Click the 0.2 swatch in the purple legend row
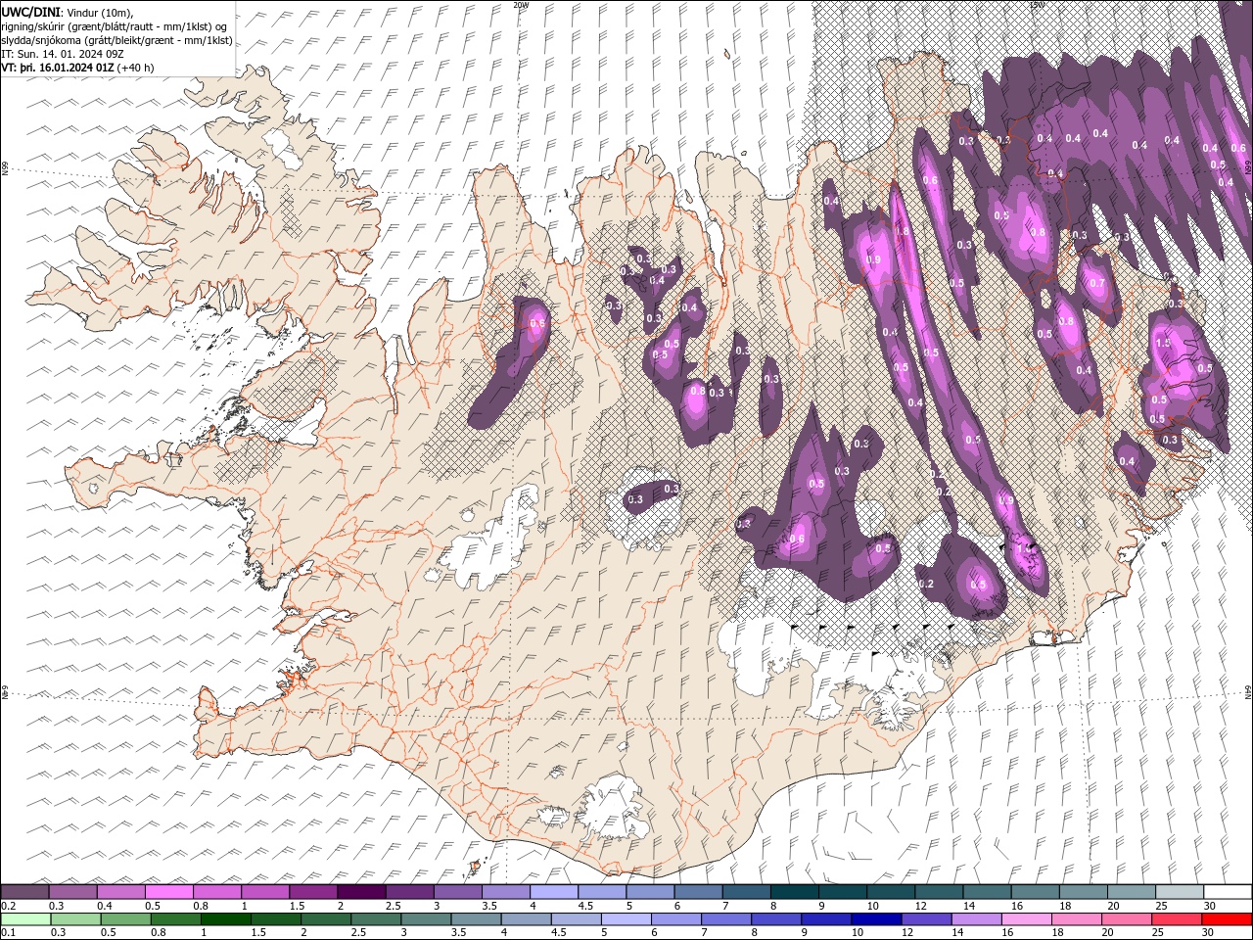Image resolution: width=1253 pixels, height=940 pixels. coord(24,892)
